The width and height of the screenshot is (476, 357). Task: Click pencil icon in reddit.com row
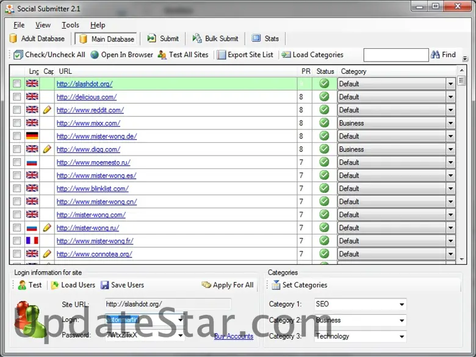tap(47, 110)
